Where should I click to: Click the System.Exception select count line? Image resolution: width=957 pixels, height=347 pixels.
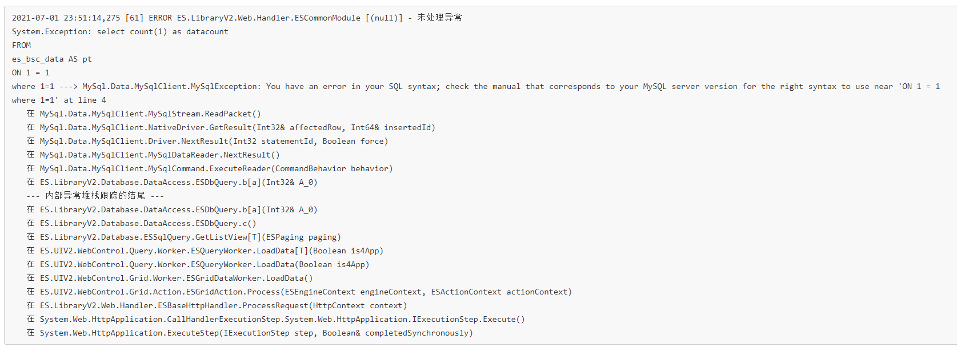(x=120, y=31)
